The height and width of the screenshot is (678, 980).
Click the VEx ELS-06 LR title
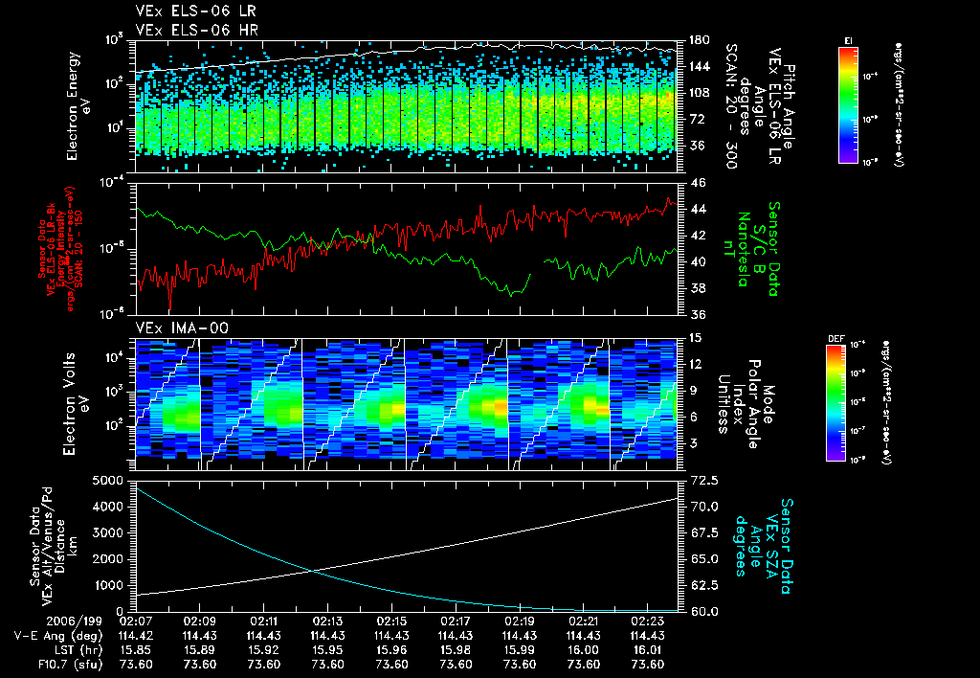(195, 11)
